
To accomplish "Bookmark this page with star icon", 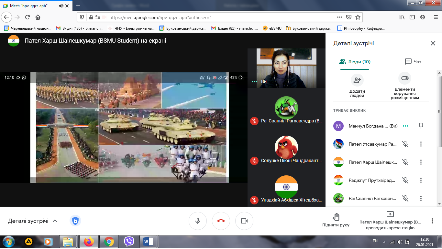I will [358, 17].
